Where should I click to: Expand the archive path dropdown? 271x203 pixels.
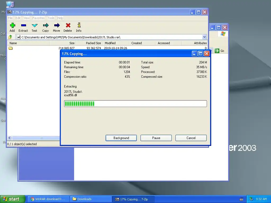[x=204, y=37]
